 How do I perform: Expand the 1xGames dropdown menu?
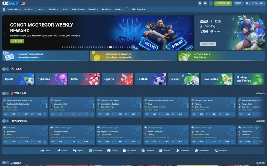[53, 9]
